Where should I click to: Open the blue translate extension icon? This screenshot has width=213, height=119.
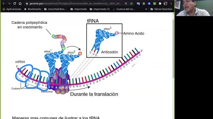[138, 4]
